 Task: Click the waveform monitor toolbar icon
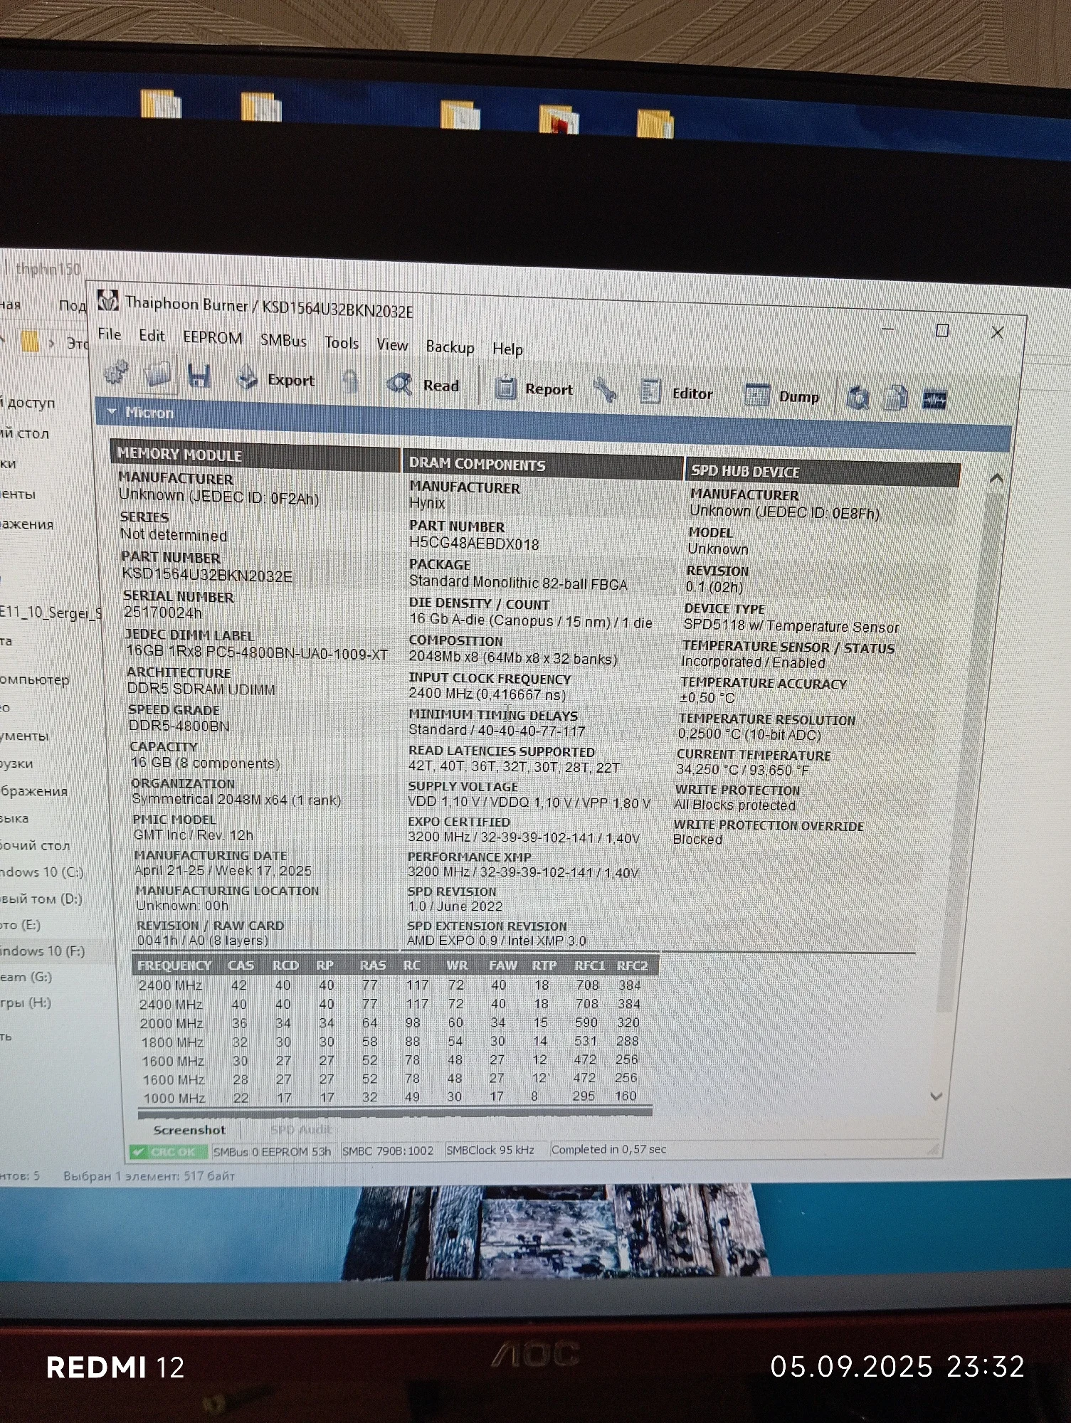[934, 400]
